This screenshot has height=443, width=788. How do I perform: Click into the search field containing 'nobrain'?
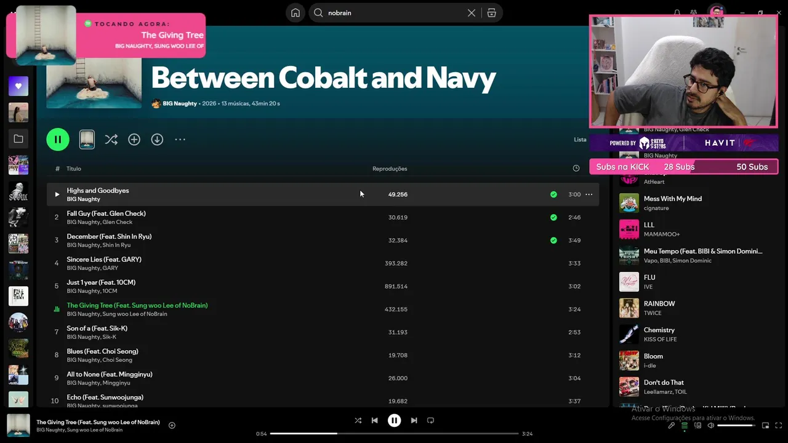394,13
